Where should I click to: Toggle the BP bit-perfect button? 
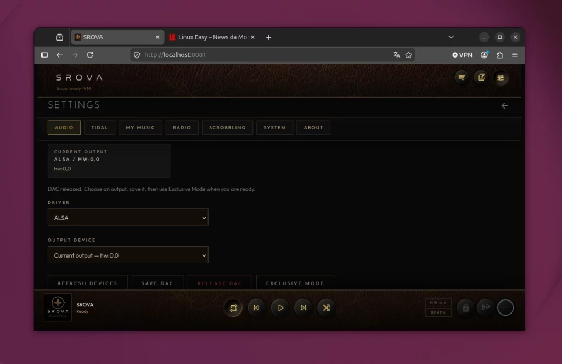pos(486,308)
